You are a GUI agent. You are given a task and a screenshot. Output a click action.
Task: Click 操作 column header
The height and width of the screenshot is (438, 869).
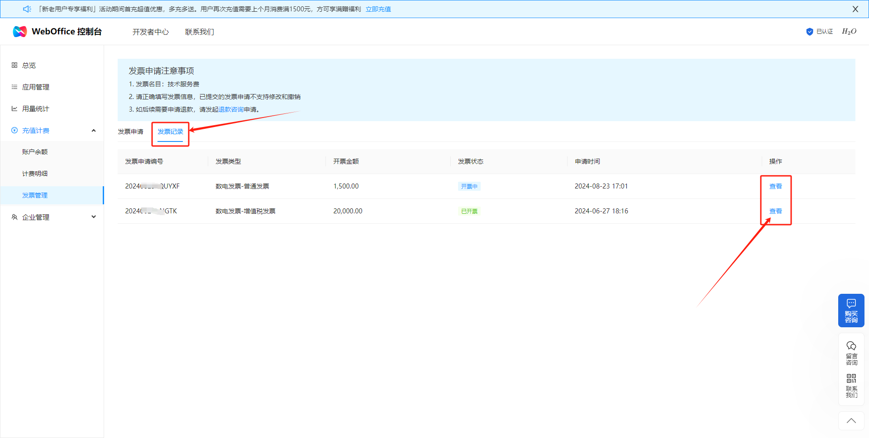(x=776, y=161)
